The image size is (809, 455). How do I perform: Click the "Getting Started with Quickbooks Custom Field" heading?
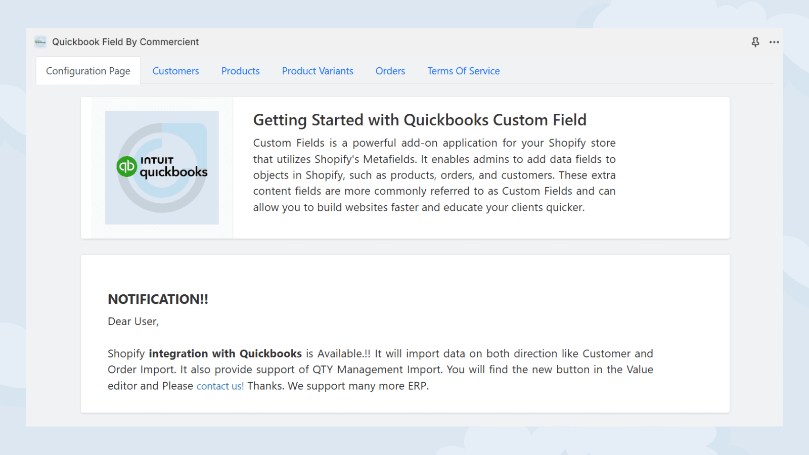coord(420,120)
